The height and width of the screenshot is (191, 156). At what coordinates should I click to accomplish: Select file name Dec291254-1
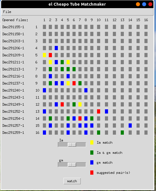[x=13, y=118]
